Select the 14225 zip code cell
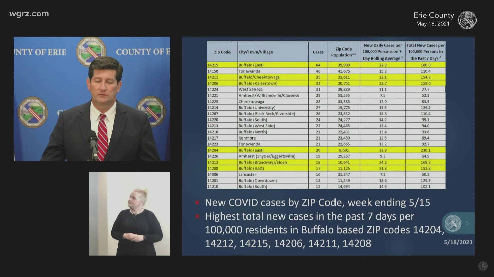This screenshot has height=277, width=494. coord(222,102)
